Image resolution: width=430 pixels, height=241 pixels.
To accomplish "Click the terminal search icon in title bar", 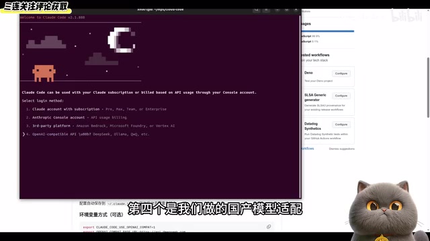I will (257, 10).
